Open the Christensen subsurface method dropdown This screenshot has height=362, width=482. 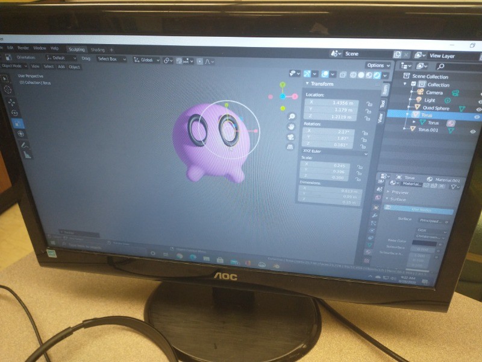pos(430,237)
